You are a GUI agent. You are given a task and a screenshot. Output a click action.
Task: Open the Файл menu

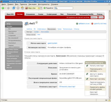pyautogui.click(x=4, y=4)
